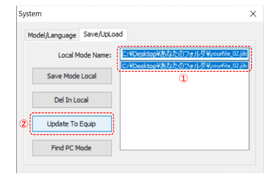Click the Find PC Mode button

[x=72, y=148]
